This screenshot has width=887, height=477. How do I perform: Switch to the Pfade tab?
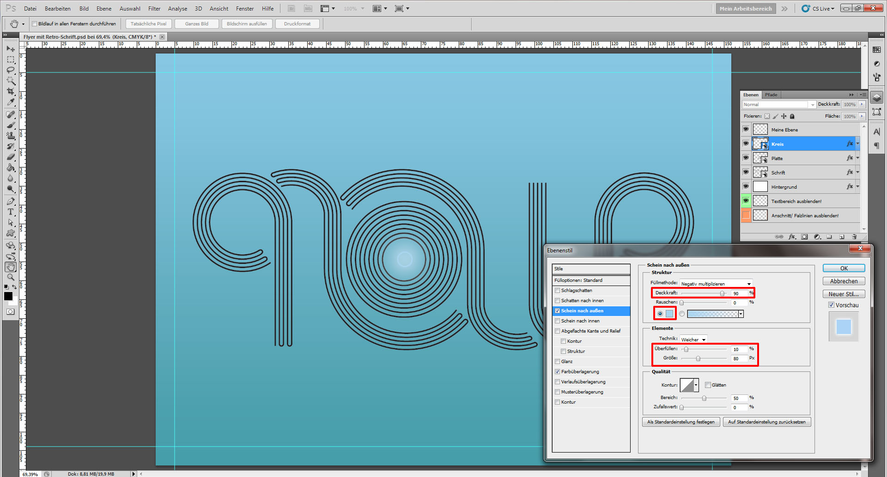coord(771,95)
